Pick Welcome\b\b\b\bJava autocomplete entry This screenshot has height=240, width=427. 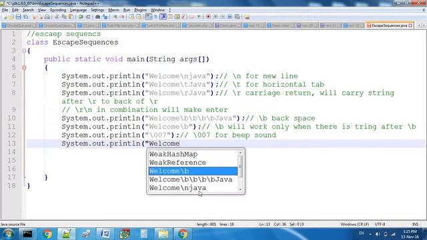click(x=193, y=179)
